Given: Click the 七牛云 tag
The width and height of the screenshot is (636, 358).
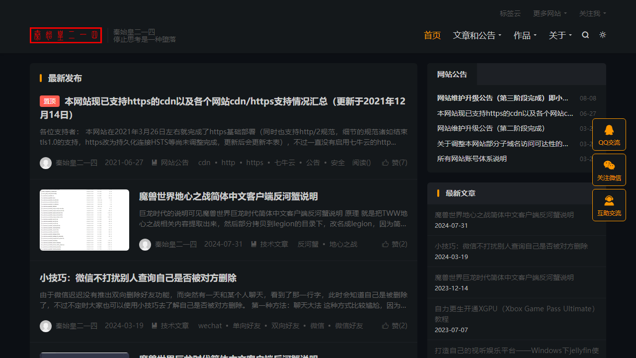Looking at the screenshot, I should [285, 163].
